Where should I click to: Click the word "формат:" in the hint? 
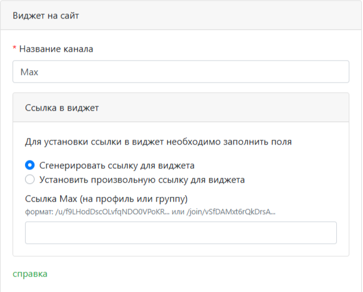(x=39, y=211)
